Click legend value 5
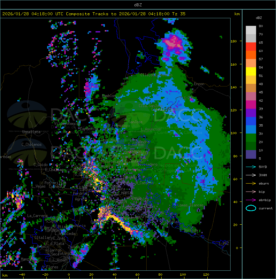The image size is (276, 279). [x=260, y=158]
